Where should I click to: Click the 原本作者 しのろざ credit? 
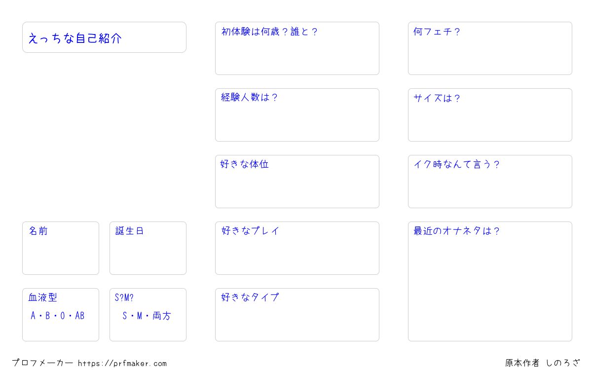(543, 363)
